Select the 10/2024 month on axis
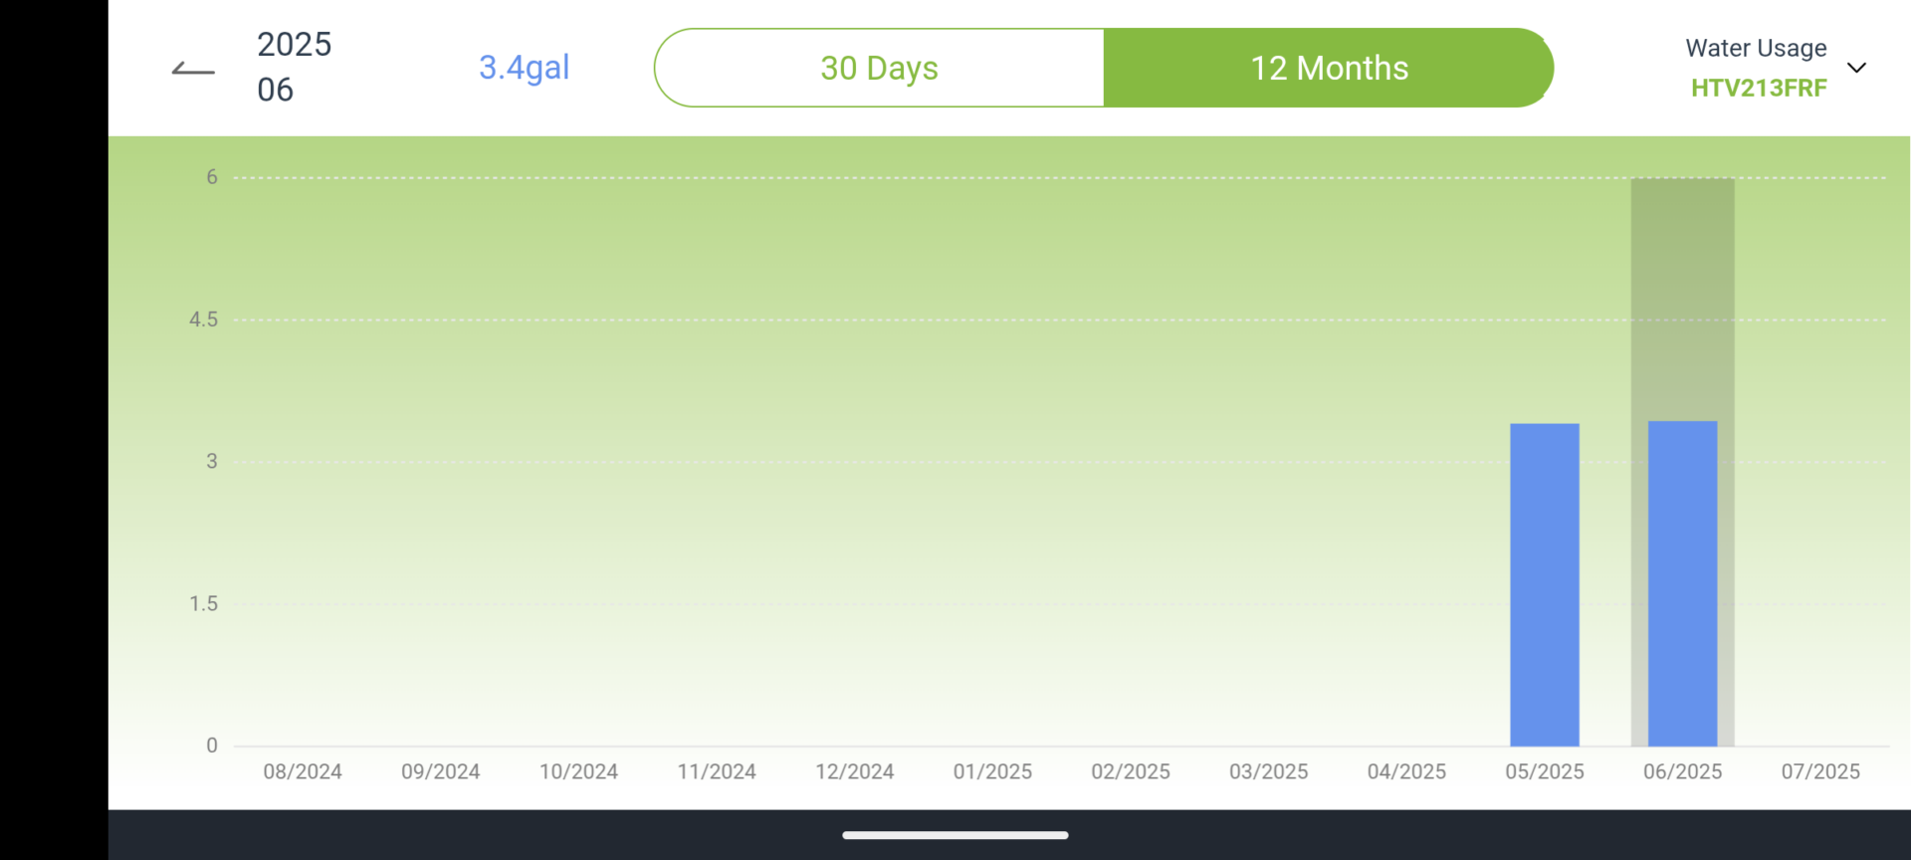 [578, 771]
